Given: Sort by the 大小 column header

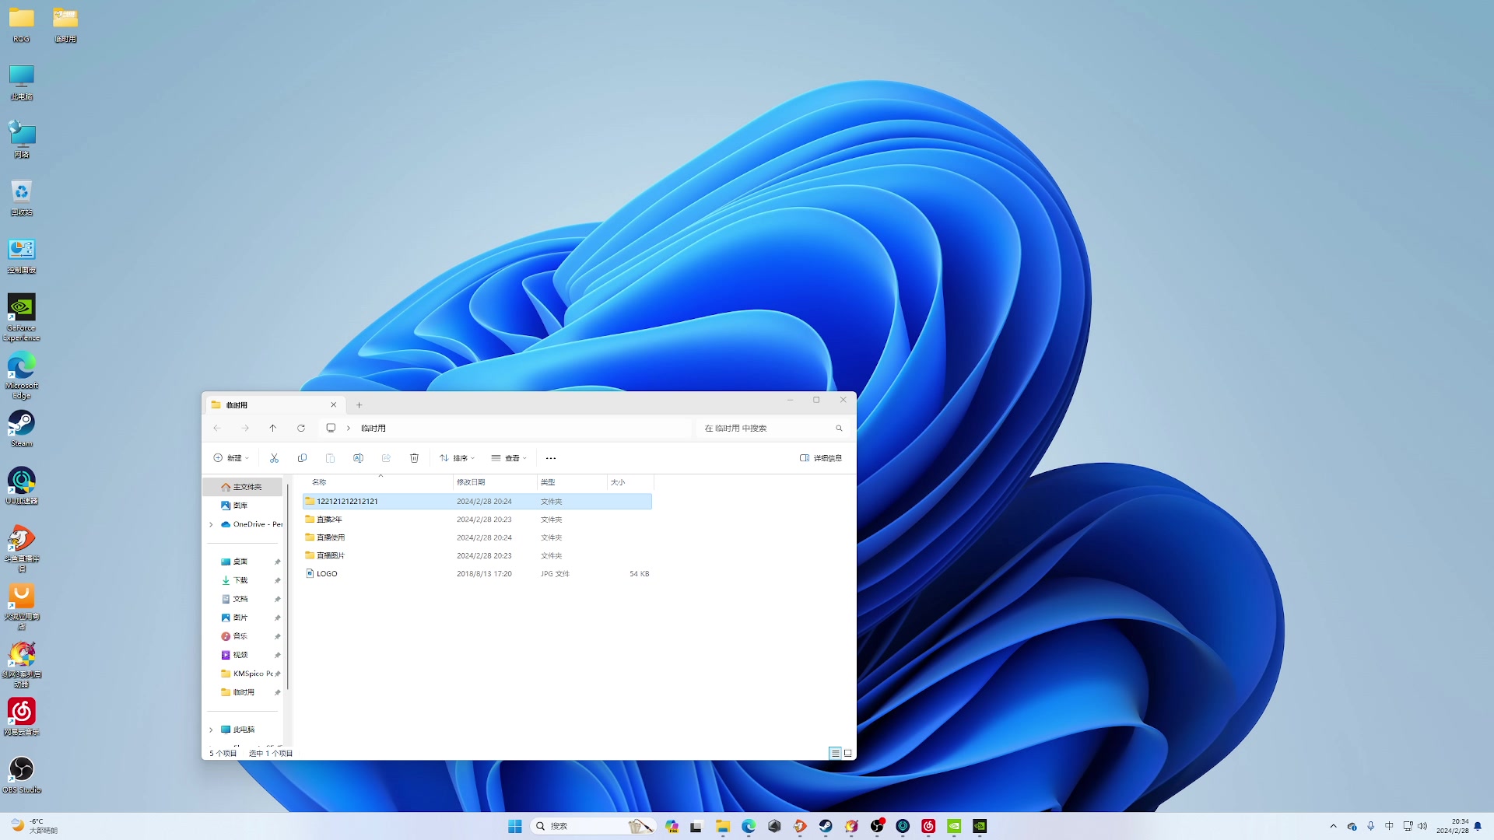Looking at the screenshot, I should coord(630,482).
